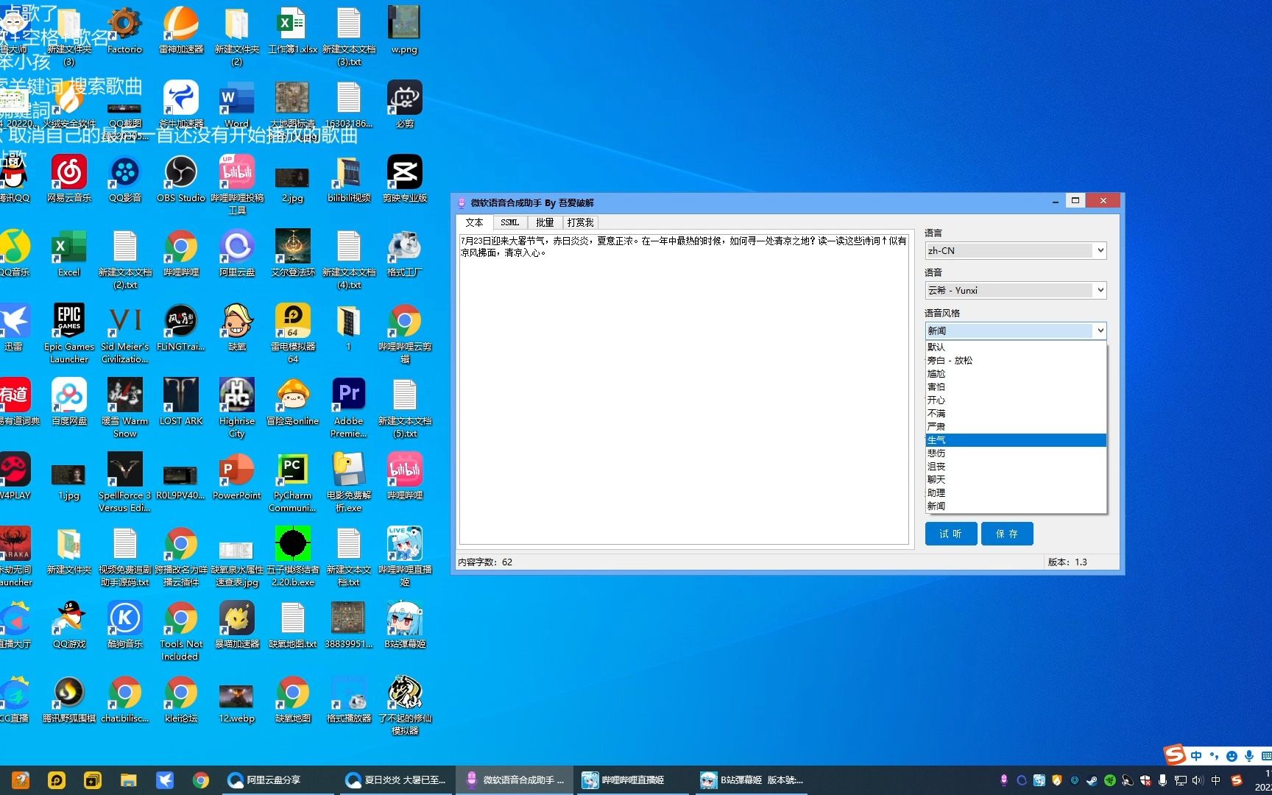Open the 格式工厂 desktop icon

coord(405,253)
